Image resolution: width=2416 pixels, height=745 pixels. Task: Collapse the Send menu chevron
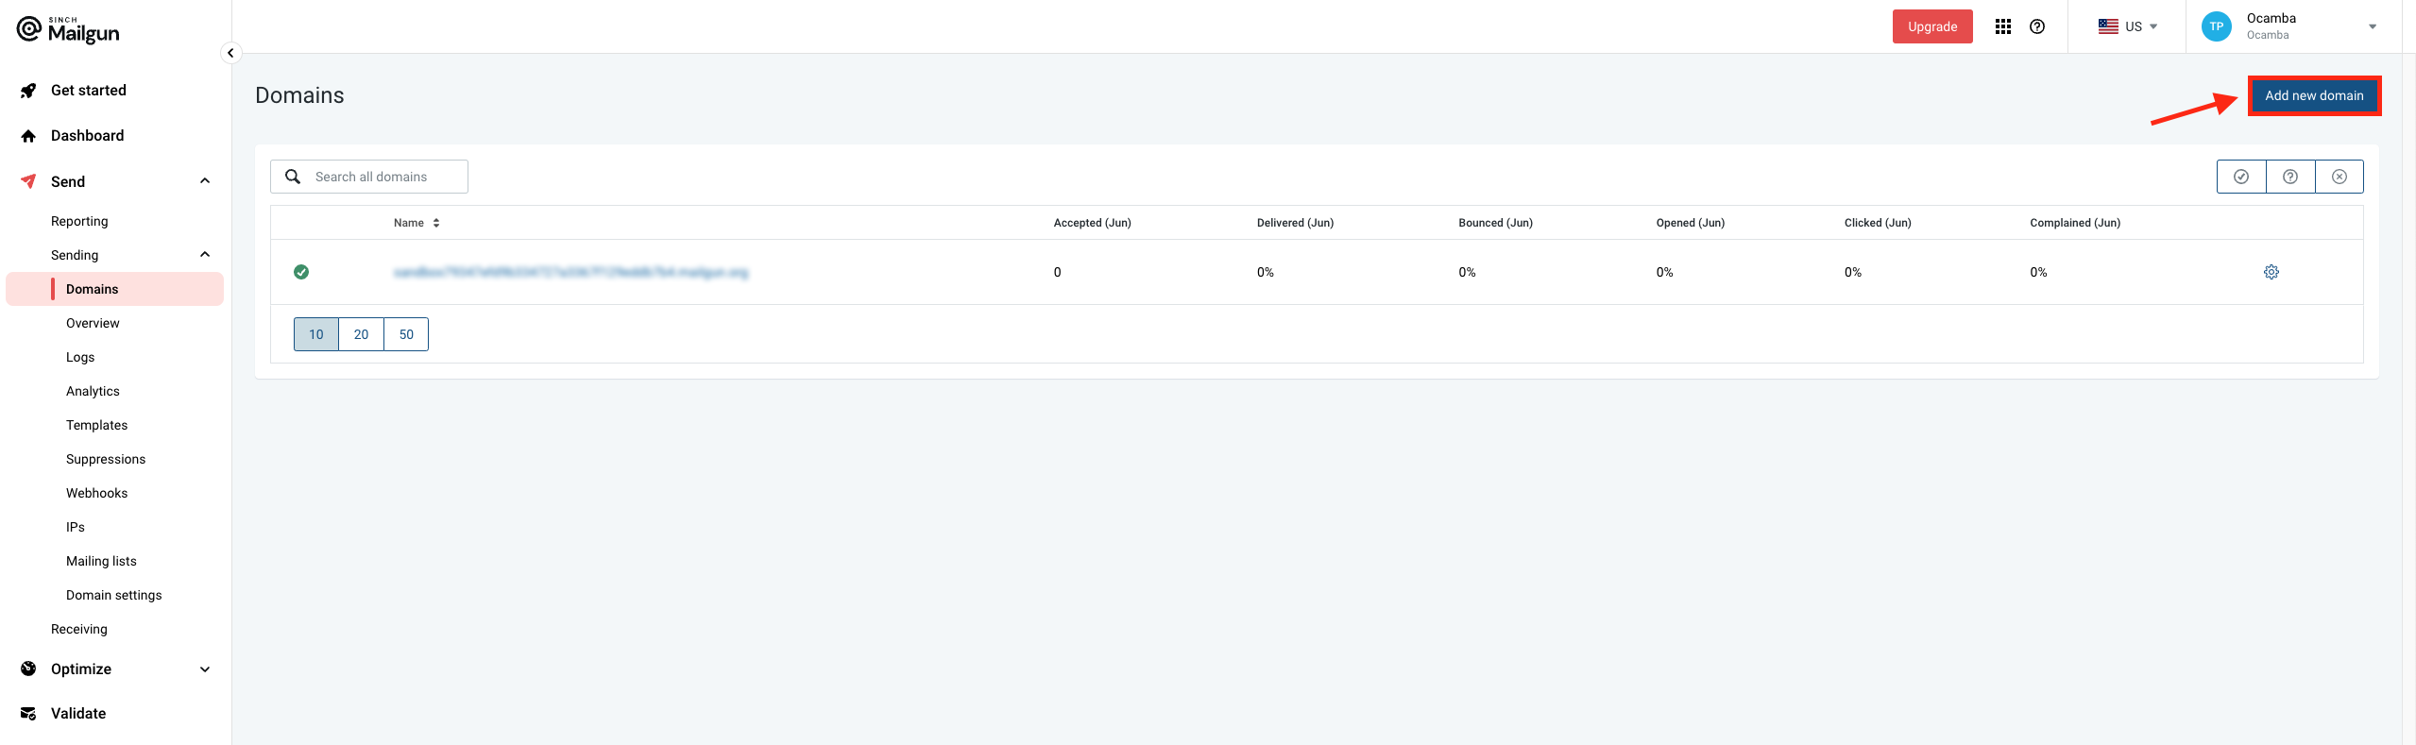point(205,181)
